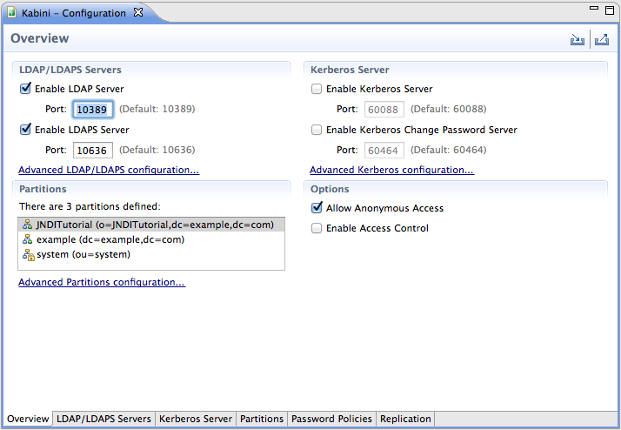Image resolution: width=621 pixels, height=430 pixels.
Task: Select JNDITutorial partition in the list
Action: [155, 225]
